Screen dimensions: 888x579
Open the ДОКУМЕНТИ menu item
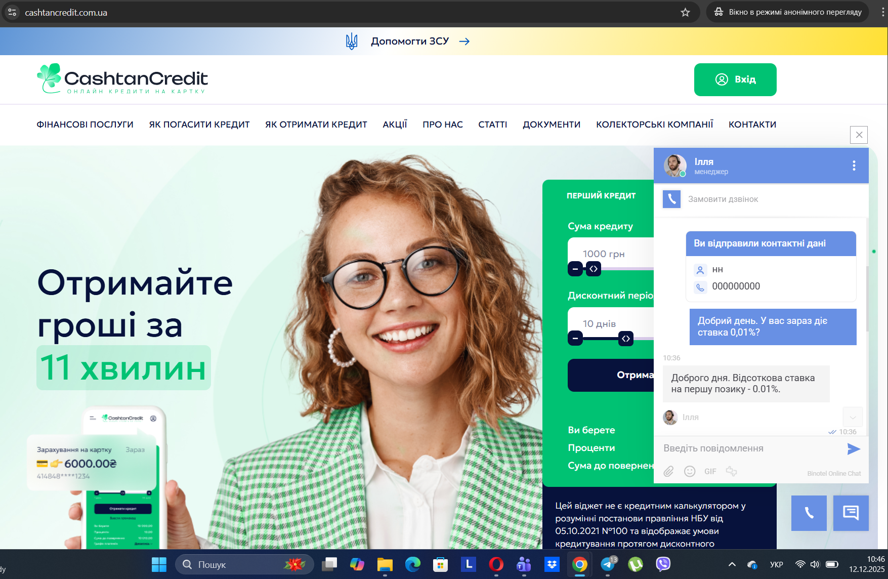point(552,125)
